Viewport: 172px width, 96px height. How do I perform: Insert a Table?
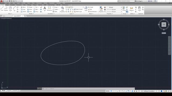click(x=55, y=11)
